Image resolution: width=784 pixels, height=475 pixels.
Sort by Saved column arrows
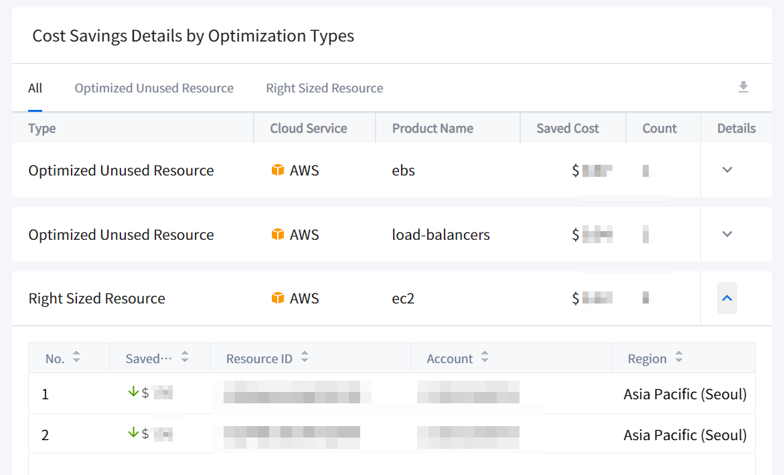(x=185, y=358)
